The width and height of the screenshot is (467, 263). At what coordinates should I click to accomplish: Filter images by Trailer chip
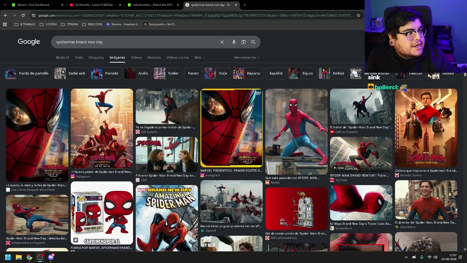tap(167, 73)
